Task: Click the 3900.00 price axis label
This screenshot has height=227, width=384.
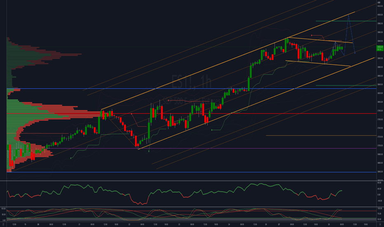Action: click(x=380, y=59)
